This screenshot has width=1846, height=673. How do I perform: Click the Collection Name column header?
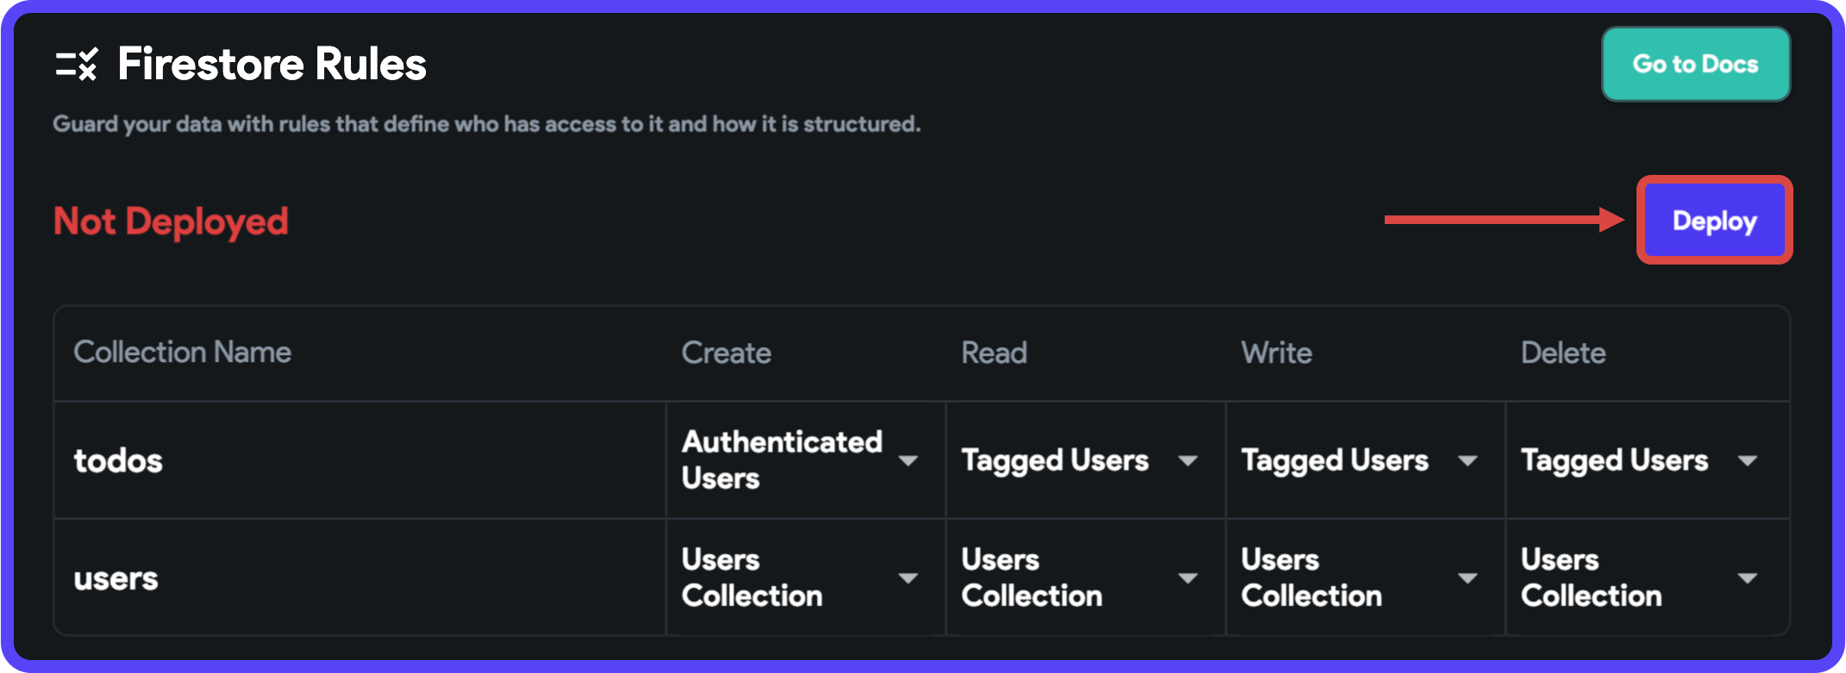click(x=183, y=352)
